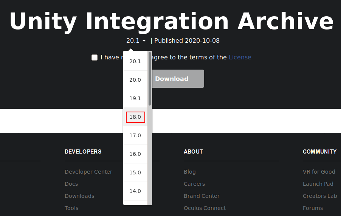The image size is (341, 216).
Task: Go to Docs footer link
Action: pos(71,184)
